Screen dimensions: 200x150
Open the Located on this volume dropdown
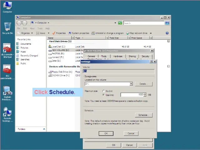click(x=131, y=84)
